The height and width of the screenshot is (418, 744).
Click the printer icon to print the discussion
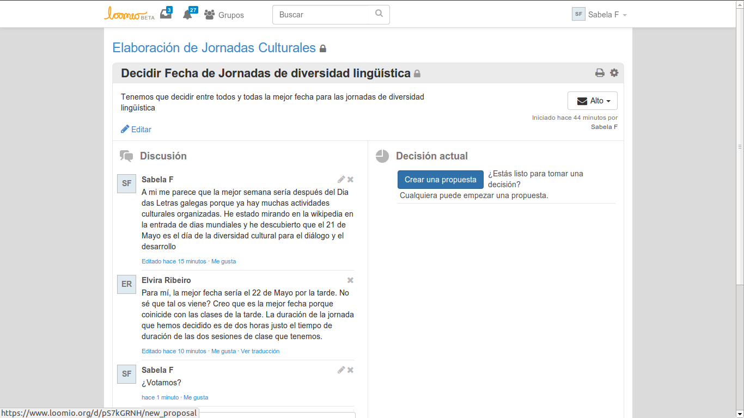coord(600,73)
